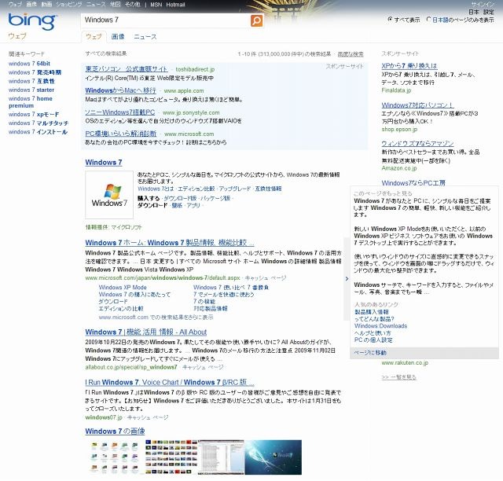Open 製品購入情報 popular link in preview
Image resolution: width=503 pixels, height=481 pixels.
click(371, 312)
